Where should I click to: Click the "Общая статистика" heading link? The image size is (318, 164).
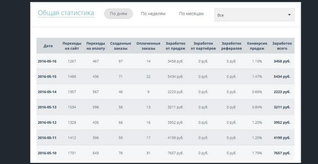pyautogui.click(x=66, y=13)
